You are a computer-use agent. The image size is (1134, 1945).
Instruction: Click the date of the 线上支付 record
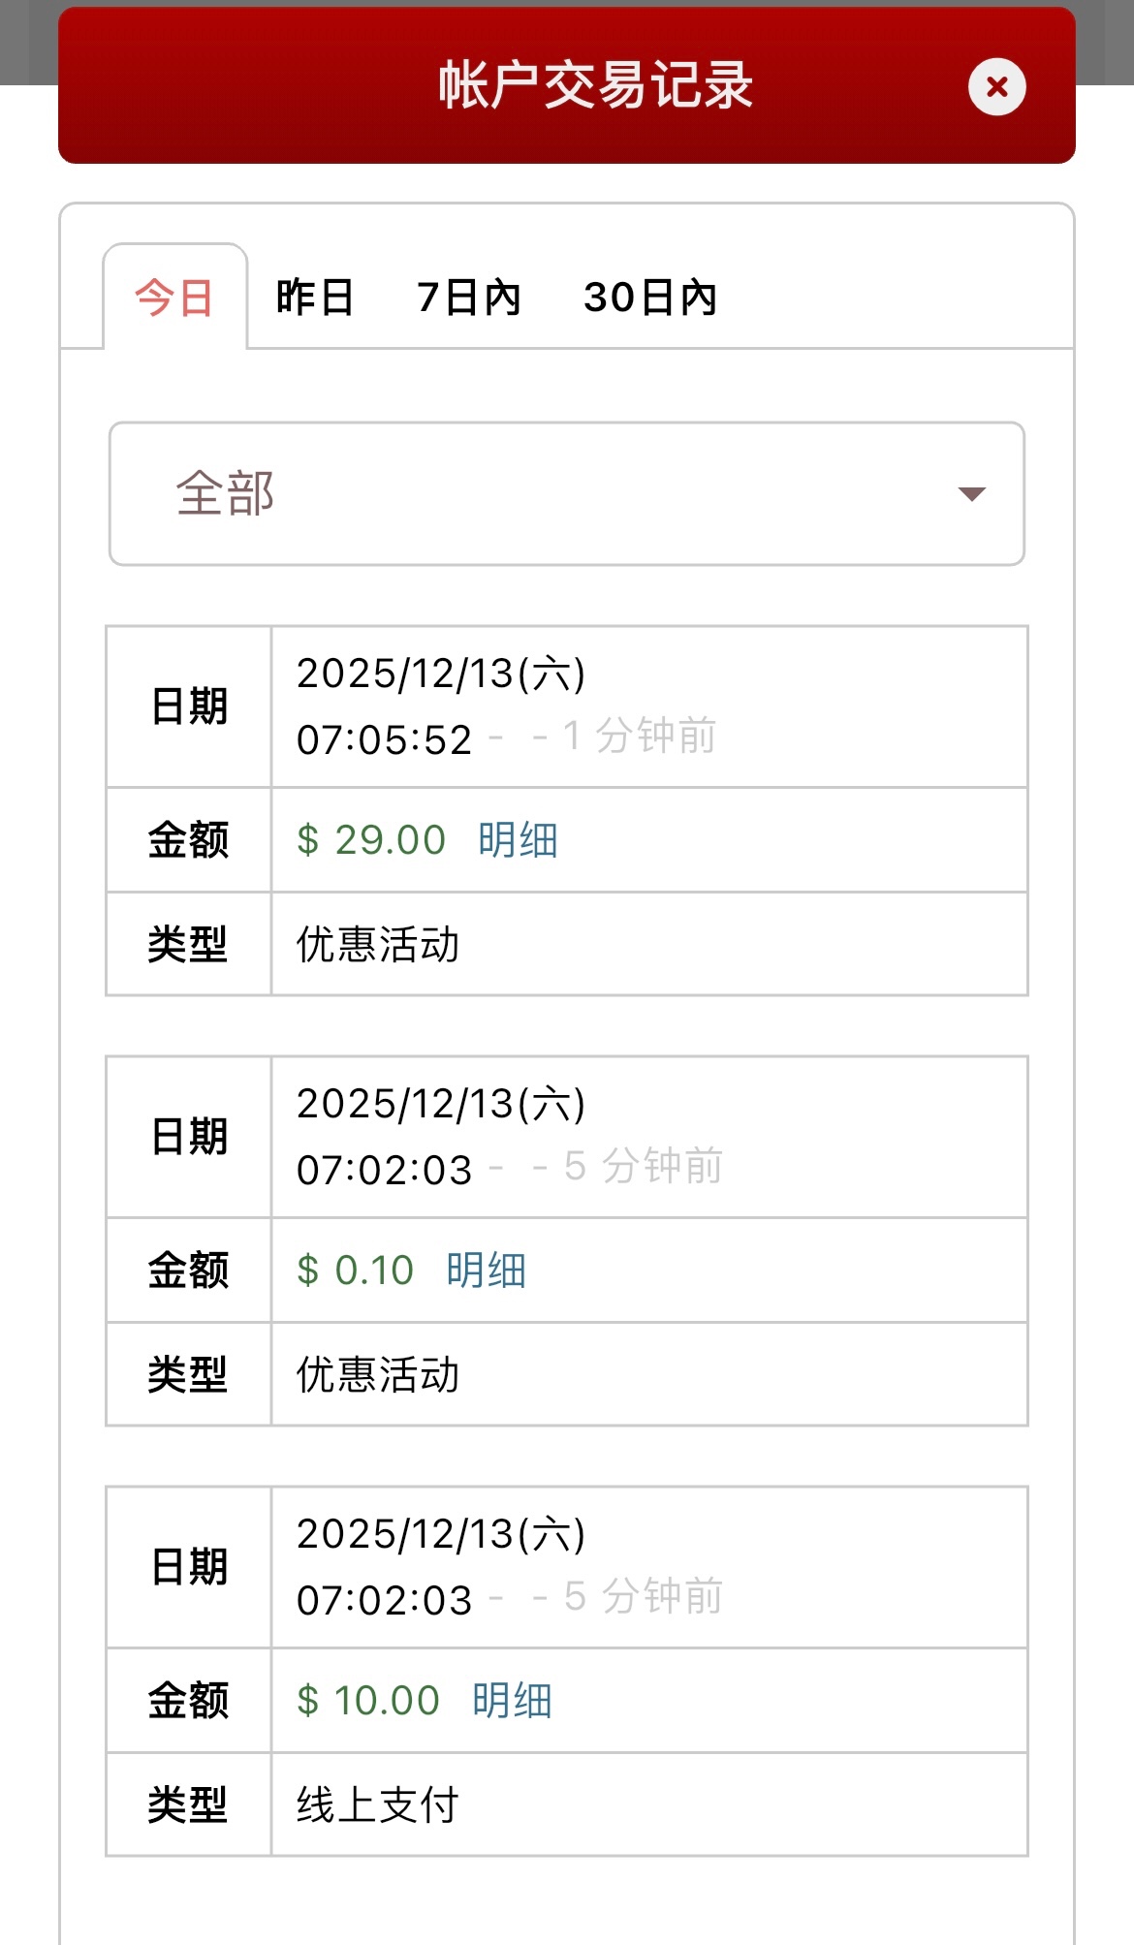[441, 1534]
